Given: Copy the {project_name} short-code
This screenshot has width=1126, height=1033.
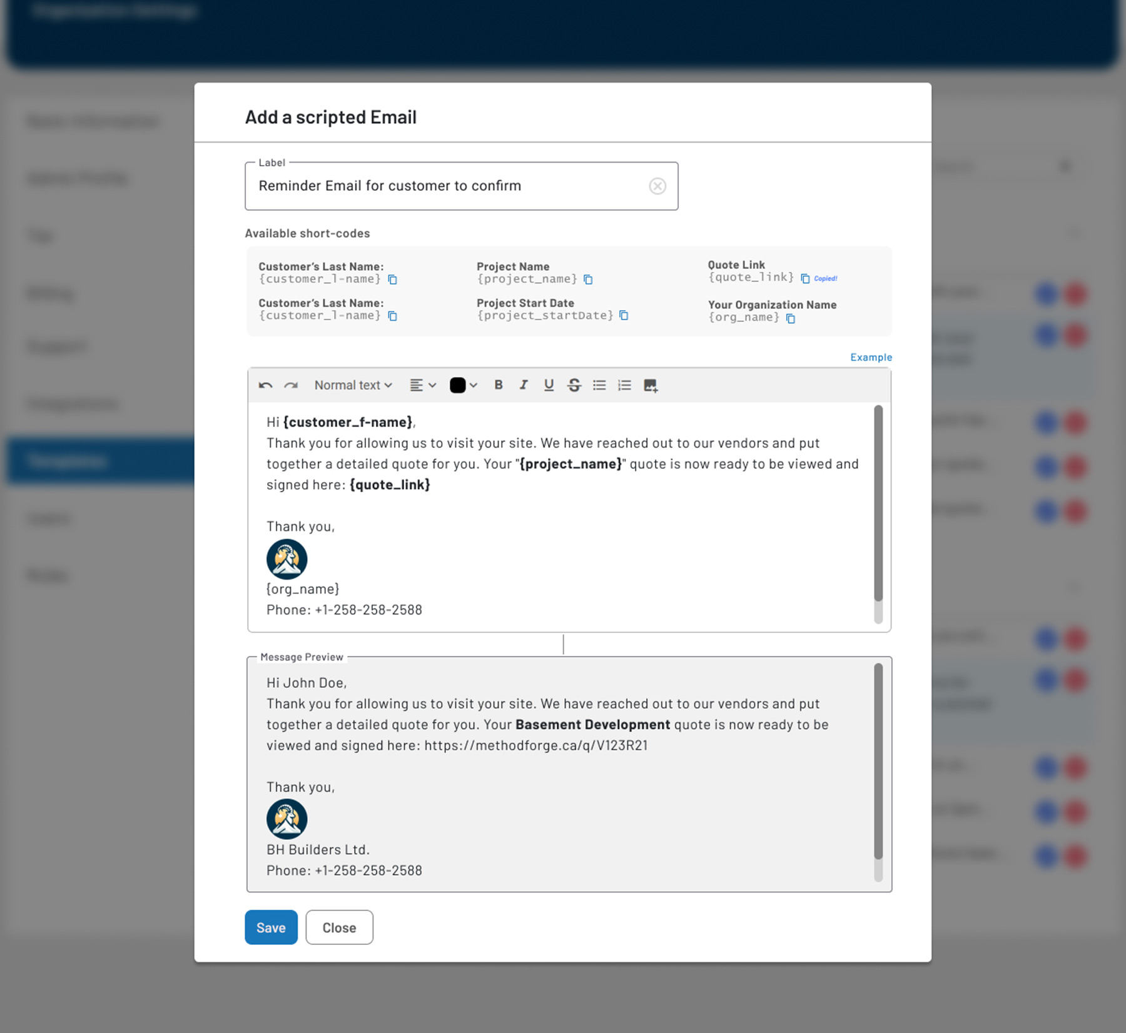Looking at the screenshot, I should pos(588,280).
